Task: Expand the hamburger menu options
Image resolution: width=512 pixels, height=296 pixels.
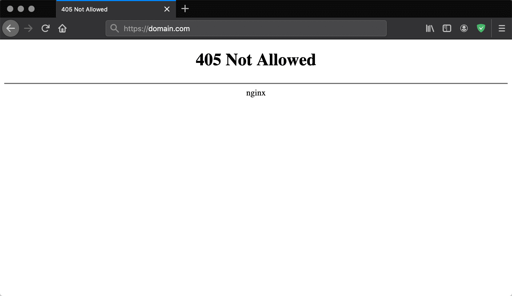Action: coord(502,28)
